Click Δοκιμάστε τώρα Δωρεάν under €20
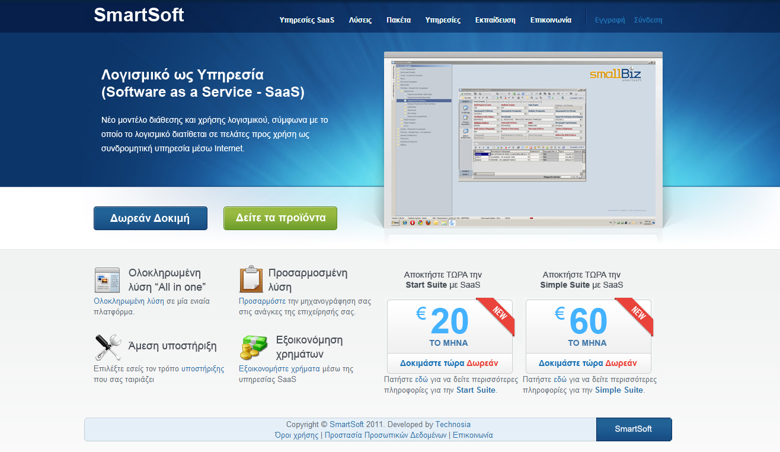The width and height of the screenshot is (780, 452). click(x=449, y=363)
